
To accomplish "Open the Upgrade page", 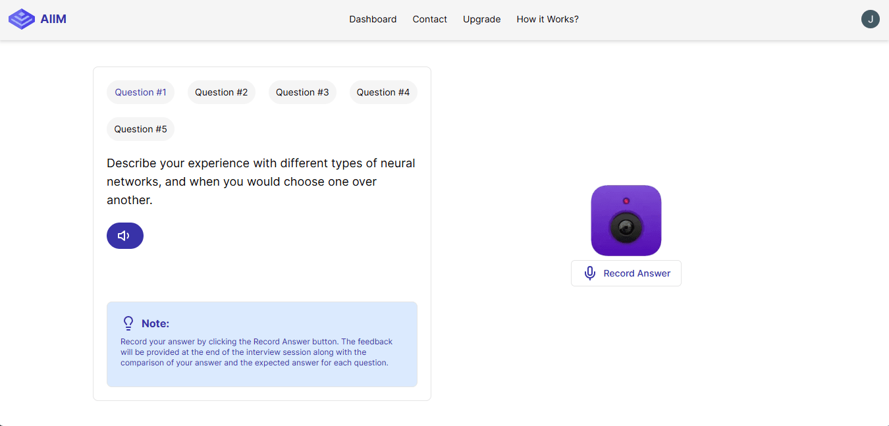I will point(482,19).
